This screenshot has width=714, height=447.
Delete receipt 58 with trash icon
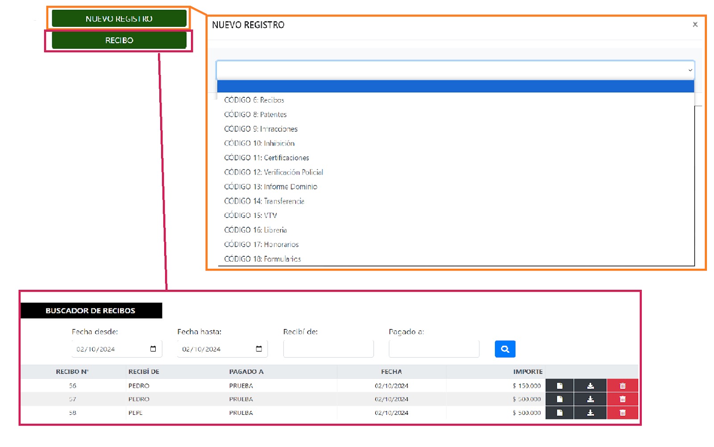click(x=623, y=413)
